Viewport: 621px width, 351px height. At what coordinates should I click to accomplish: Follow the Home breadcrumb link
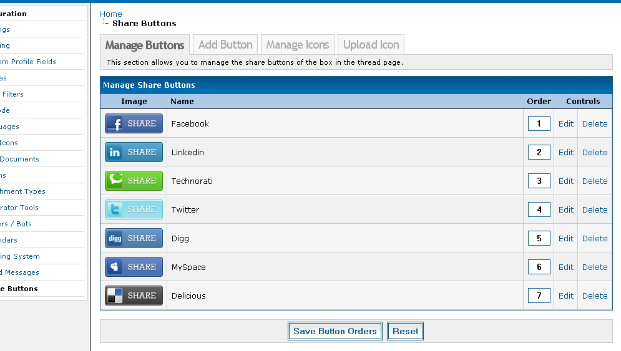point(111,14)
